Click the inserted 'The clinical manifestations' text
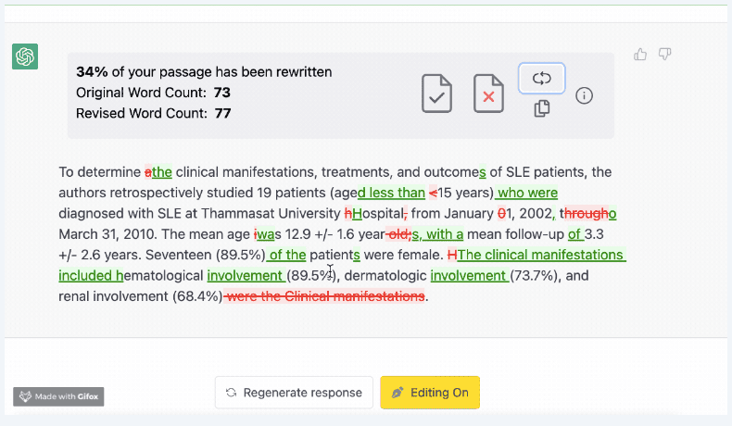Viewport: 732px width, 426px height. tap(541, 255)
